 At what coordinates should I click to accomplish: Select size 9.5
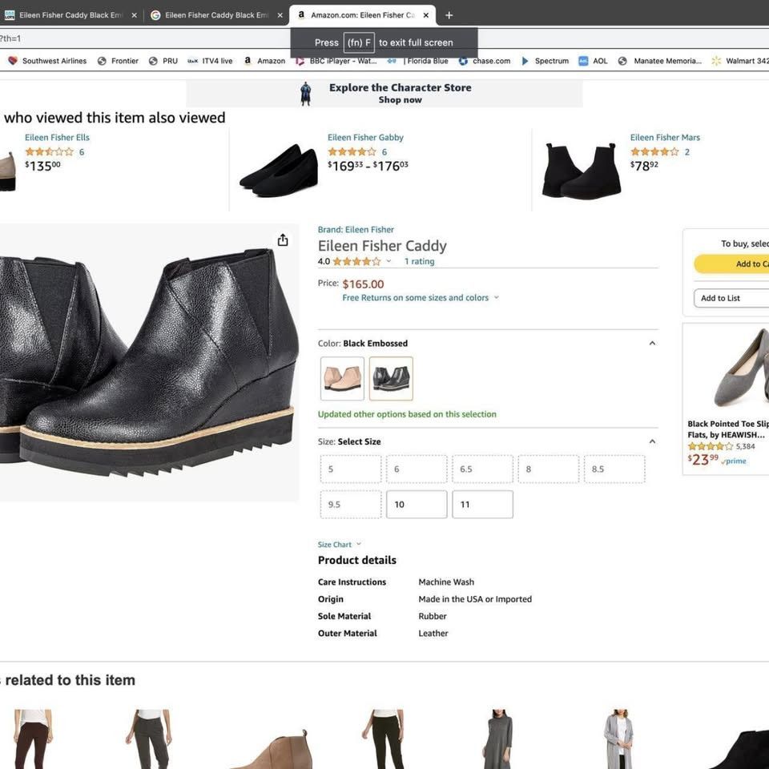tap(351, 504)
